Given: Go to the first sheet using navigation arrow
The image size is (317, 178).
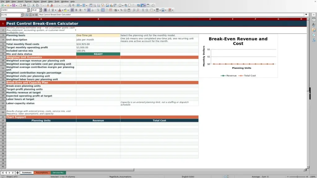Looking at the screenshot, I should [2, 172].
